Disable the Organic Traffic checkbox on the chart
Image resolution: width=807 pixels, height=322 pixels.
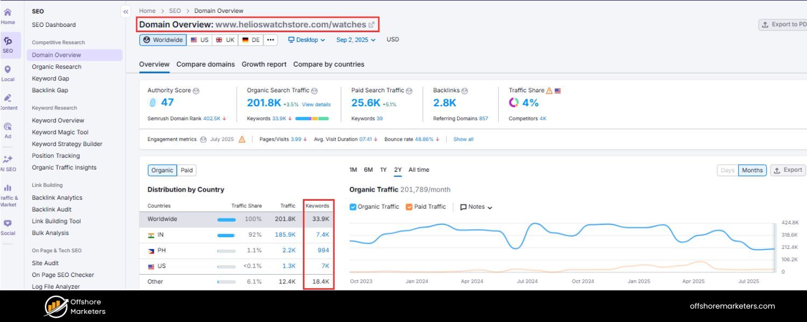click(x=353, y=207)
